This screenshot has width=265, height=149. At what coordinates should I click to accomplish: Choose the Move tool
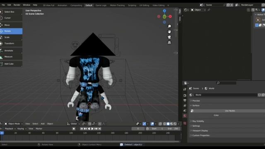(11, 25)
